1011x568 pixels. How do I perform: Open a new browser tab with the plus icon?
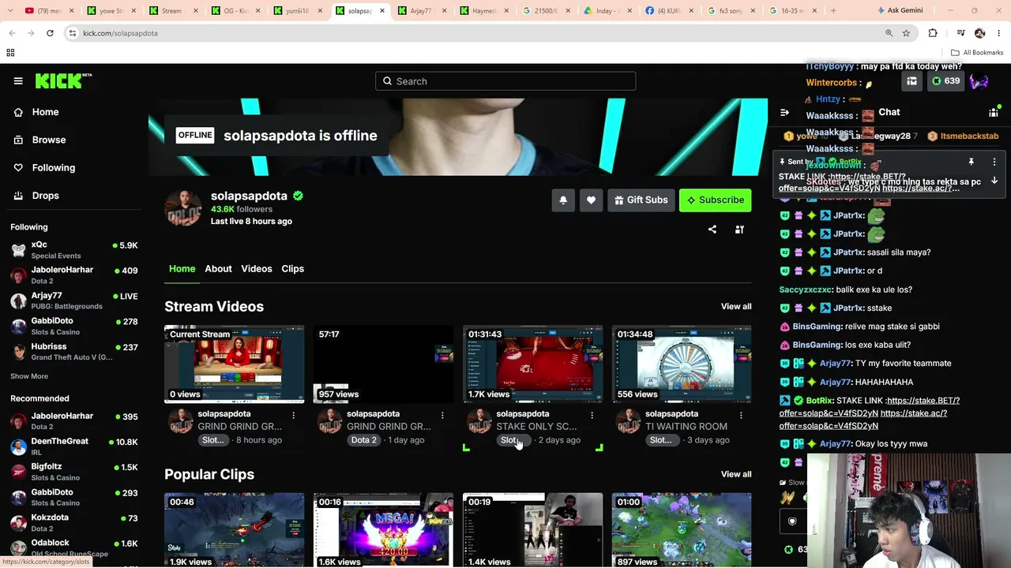(833, 11)
